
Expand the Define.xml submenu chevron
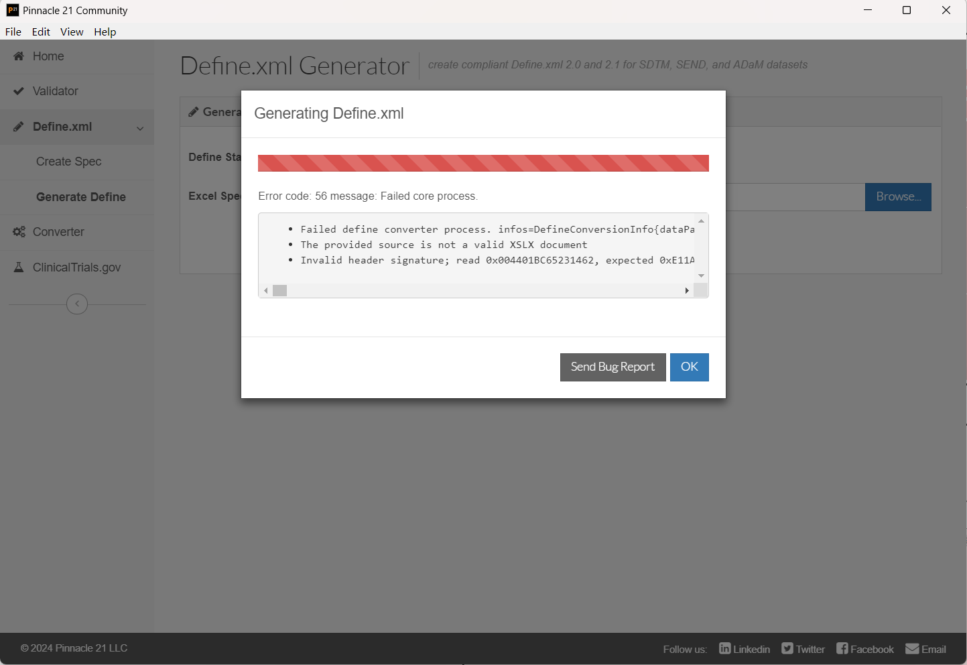point(140,128)
